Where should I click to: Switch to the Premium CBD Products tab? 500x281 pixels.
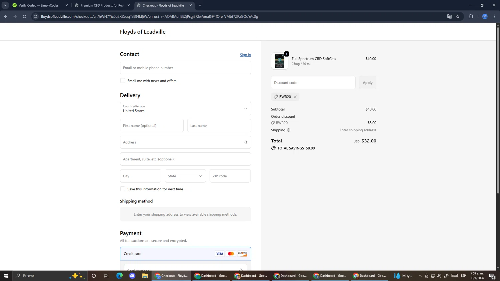click(x=102, y=5)
